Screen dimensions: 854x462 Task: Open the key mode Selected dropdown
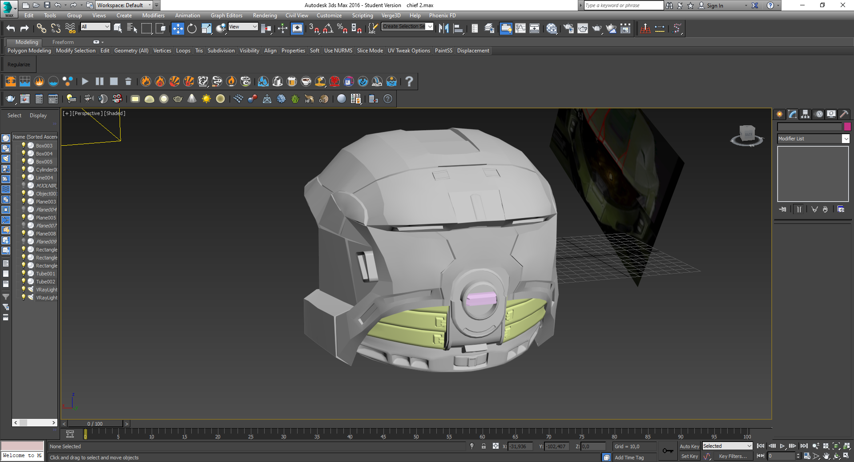click(727, 446)
